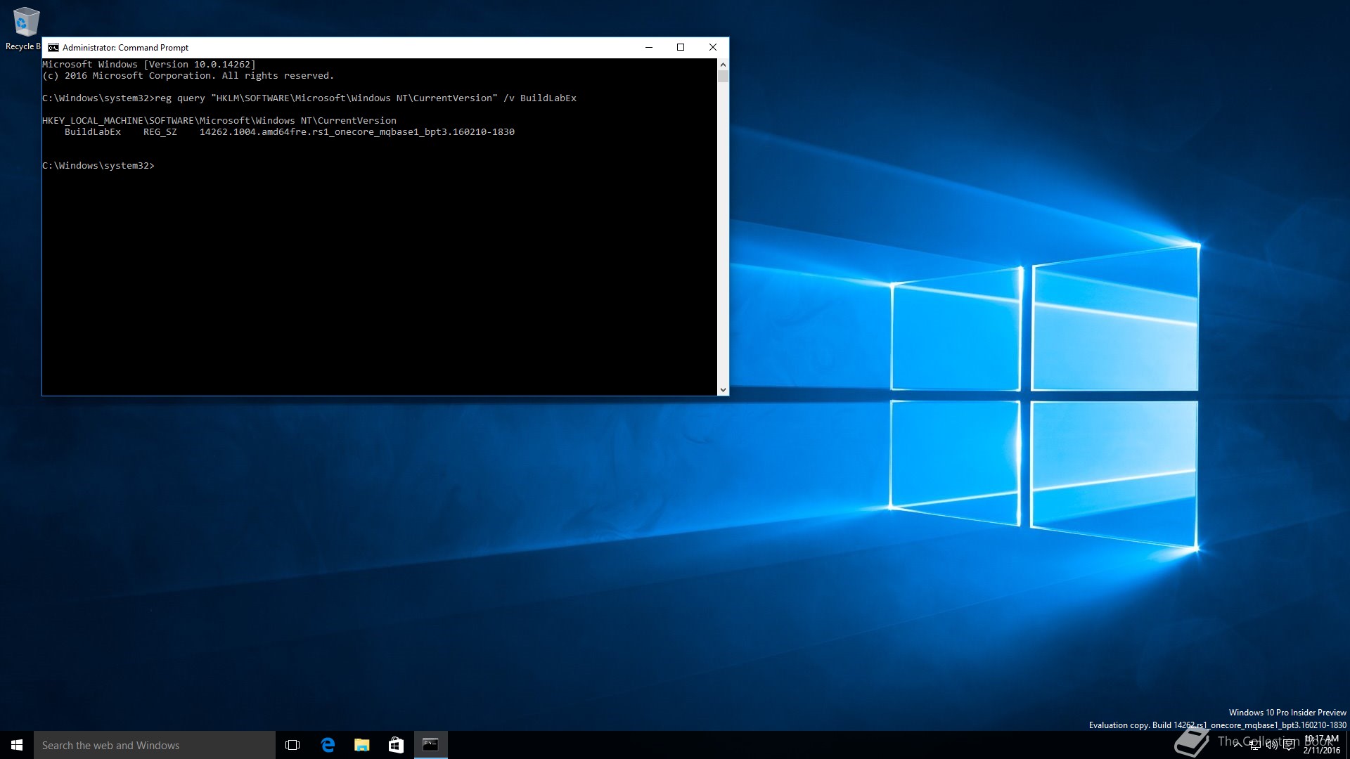This screenshot has width=1350, height=759.
Task: Click the '(c) 2016 Microsoft Corporation' line
Action: [x=188, y=76]
